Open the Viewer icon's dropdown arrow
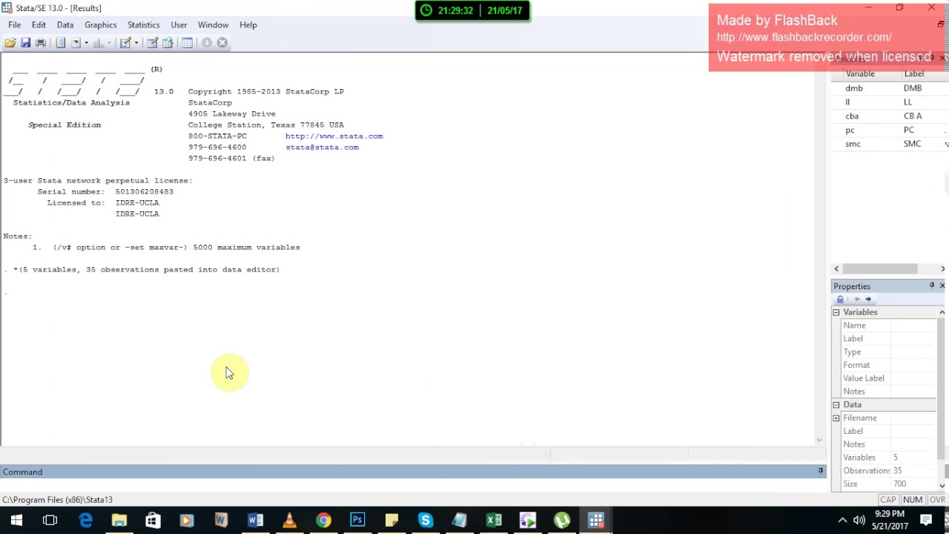Image resolution: width=949 pixels, height=534 pixels. (x=86, y=42)
